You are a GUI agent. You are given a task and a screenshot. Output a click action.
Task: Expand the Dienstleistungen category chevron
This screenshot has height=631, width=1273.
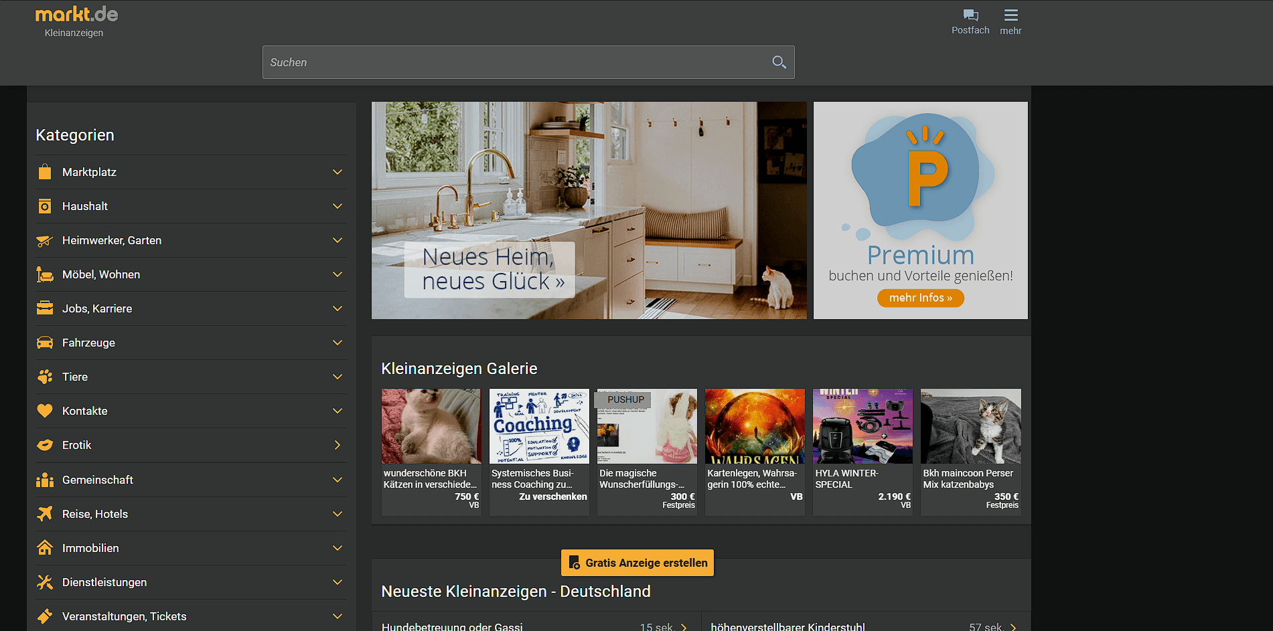338,582
